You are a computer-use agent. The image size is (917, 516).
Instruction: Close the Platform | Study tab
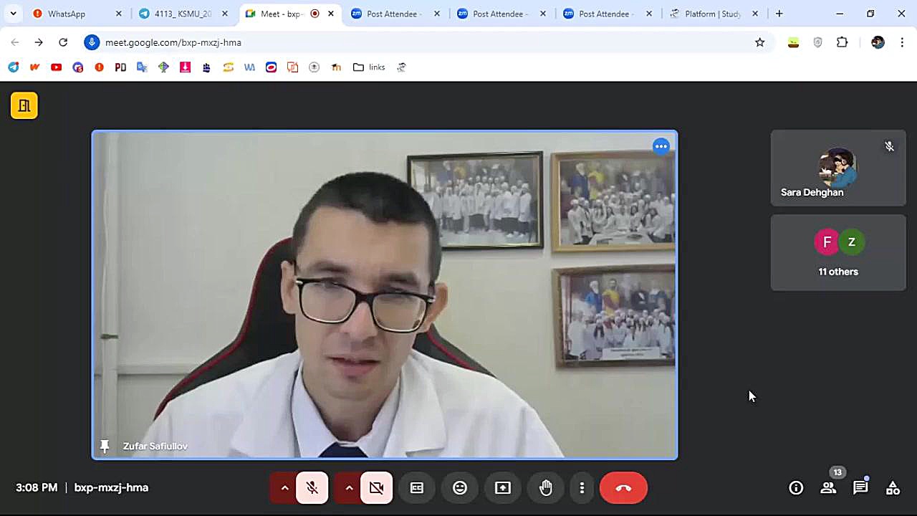click(x=755, y=14)
